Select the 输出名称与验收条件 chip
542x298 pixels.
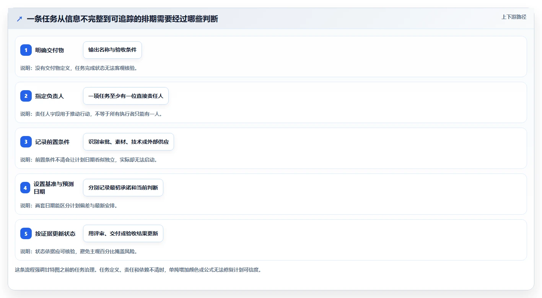point(112,50)
